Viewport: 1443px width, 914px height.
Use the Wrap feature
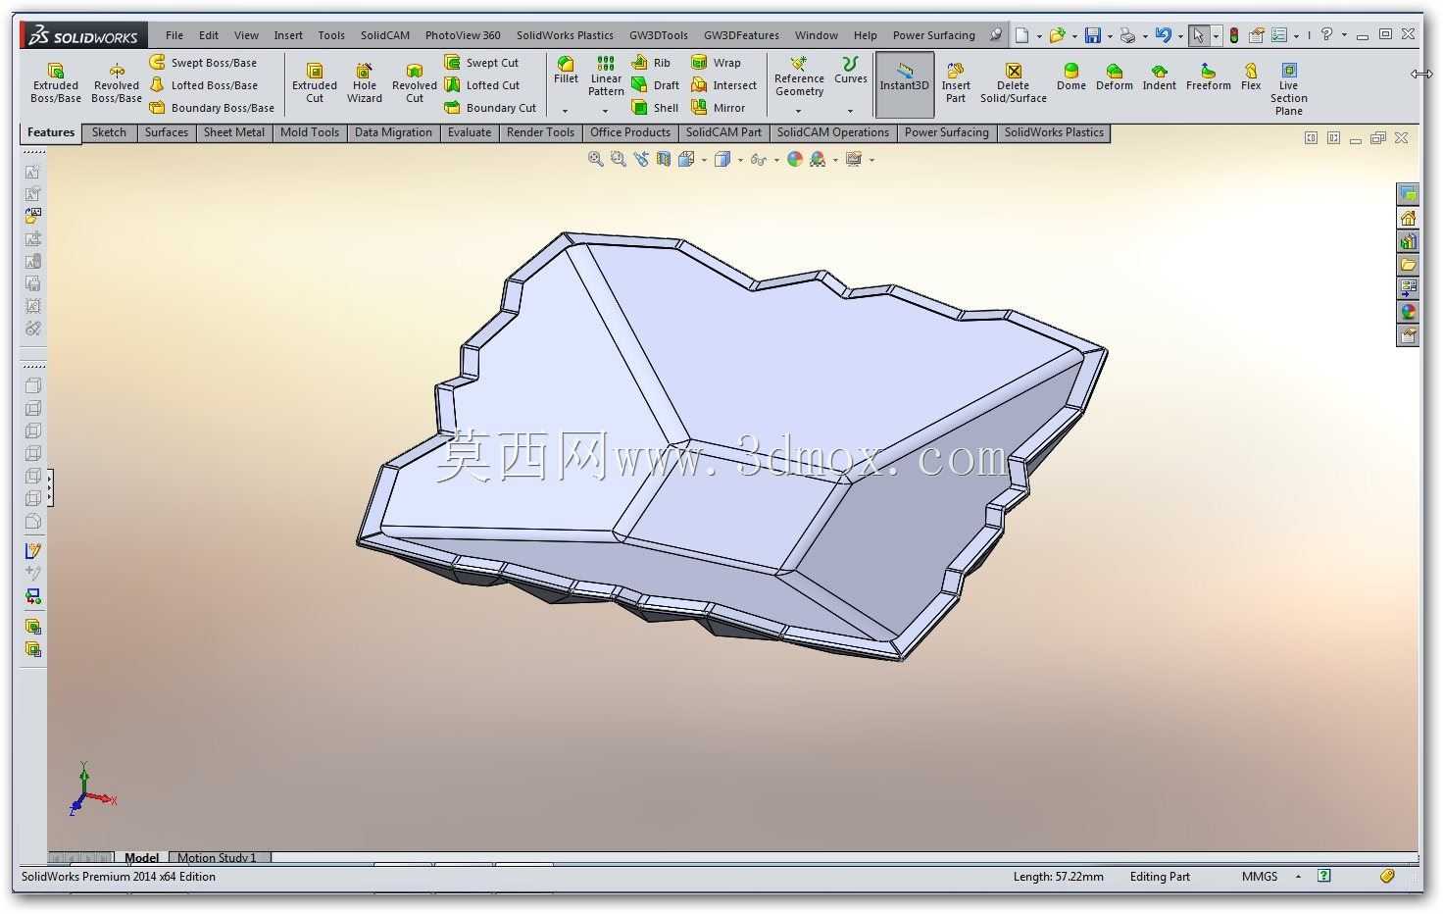pyautogui.click(x=717, y=63)
